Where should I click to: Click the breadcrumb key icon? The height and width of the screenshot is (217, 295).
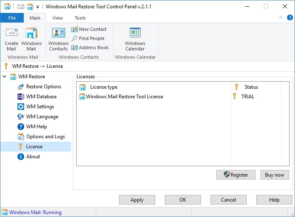coord(6,66)
